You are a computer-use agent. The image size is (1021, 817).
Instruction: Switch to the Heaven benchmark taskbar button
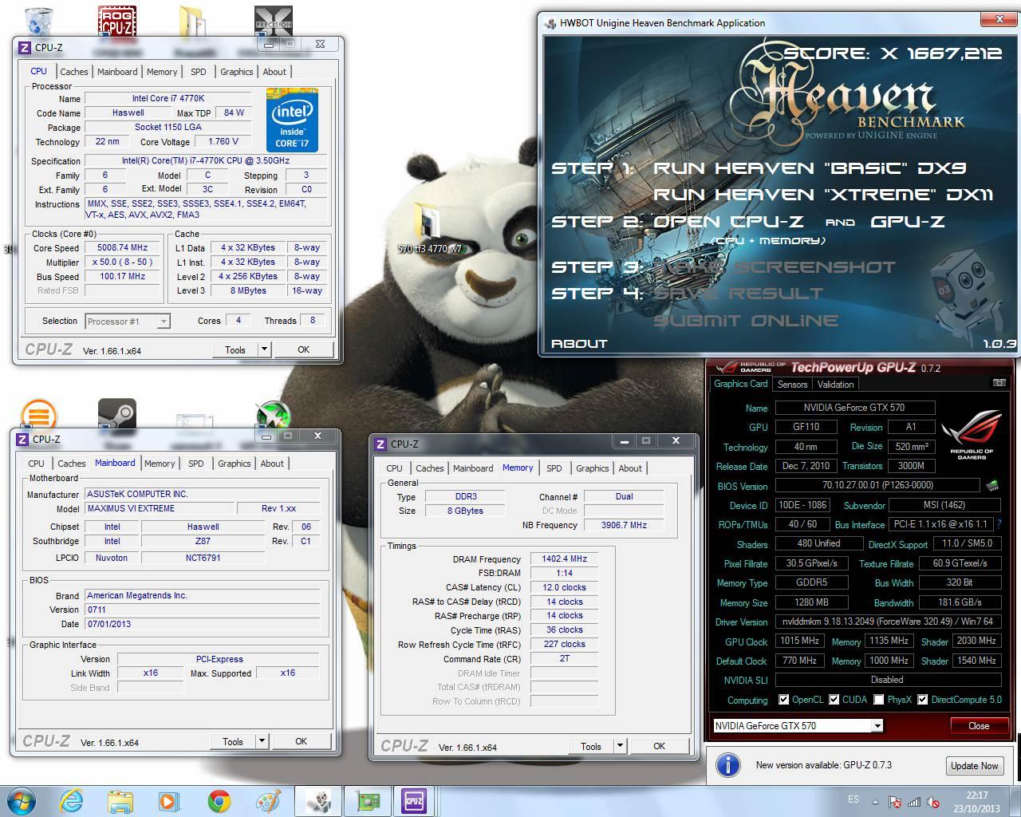click(x=318, y=801)
